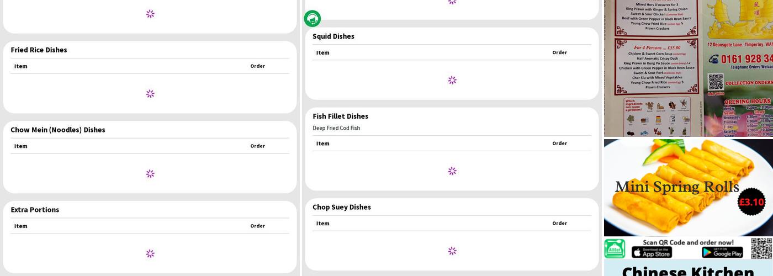Select the Squid Dishes heading
Viewport: 773px width, 276px height.
click(x=333, y=36)
